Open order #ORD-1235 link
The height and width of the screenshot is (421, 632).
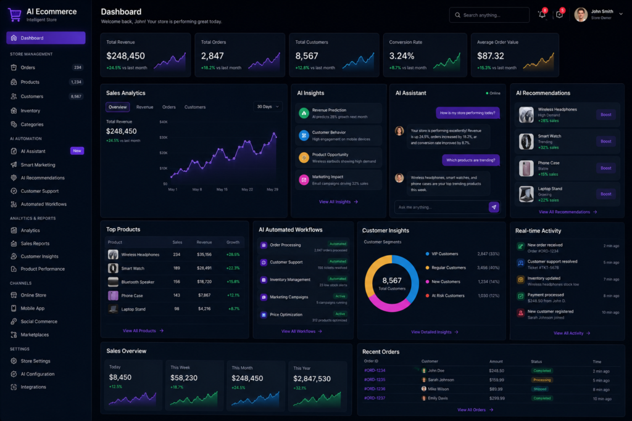375,380
